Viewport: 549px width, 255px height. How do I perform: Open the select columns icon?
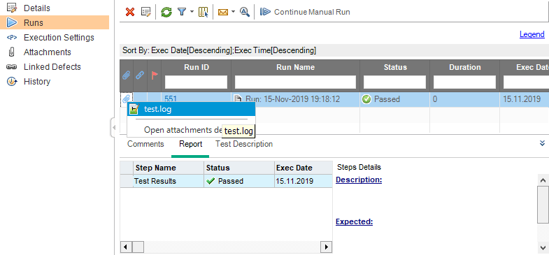pyautogui.click(x=203, y=13)
